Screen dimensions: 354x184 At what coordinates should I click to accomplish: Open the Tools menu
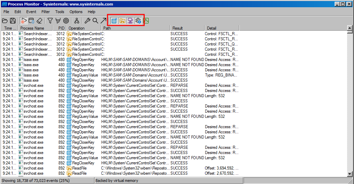[x=59, y=12]
